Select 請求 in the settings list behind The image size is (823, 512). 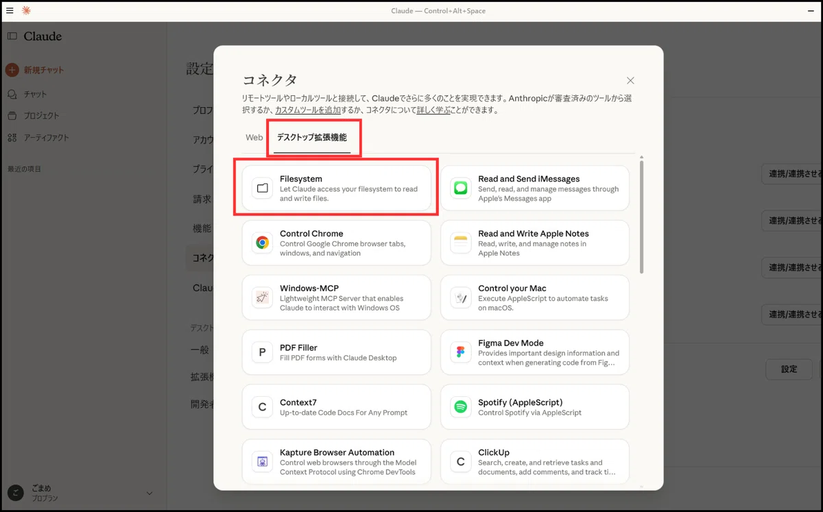pyautogui.click(x=202, y=199)
